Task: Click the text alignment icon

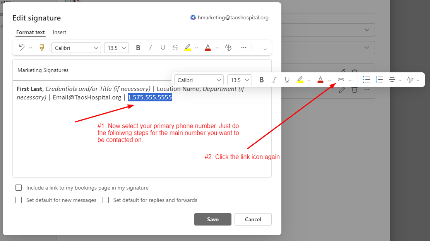Action: coord(392,80)
